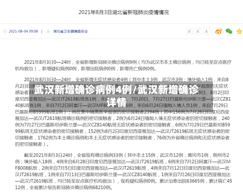Bookmark page with star icon
This screenshot has height=194, width=243.
pos(239,31)
